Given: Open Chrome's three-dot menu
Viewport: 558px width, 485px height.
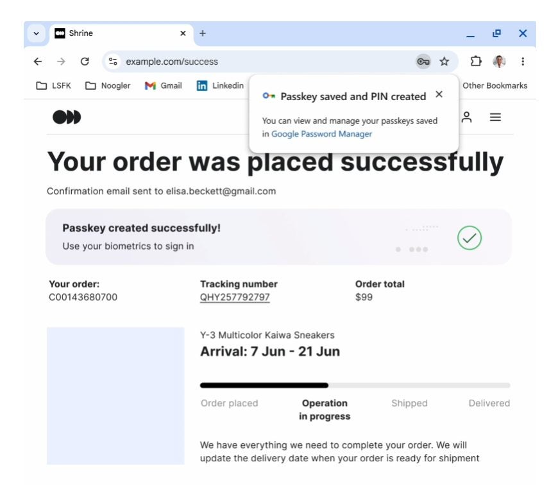Looking at the screenshot, I should [523, 62].
